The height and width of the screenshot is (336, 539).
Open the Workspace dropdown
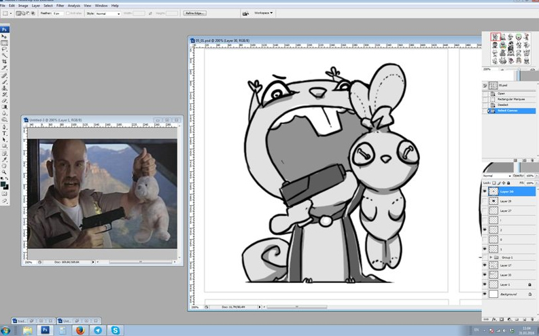(x=263, y=13)
